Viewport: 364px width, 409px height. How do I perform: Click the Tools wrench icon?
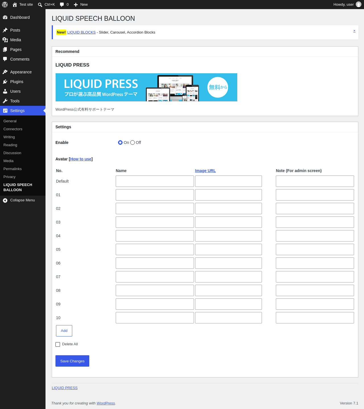click(5, 101)
